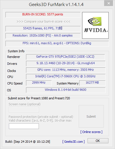
Task: Click the 55425 frames, 61 FPS field
Action: click(x=43, y=29)
